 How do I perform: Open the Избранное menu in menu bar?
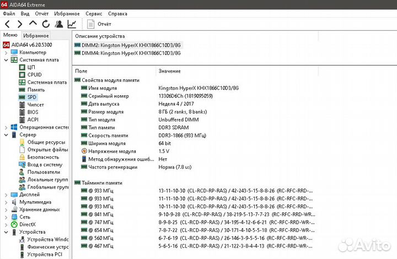click(67, 14)
